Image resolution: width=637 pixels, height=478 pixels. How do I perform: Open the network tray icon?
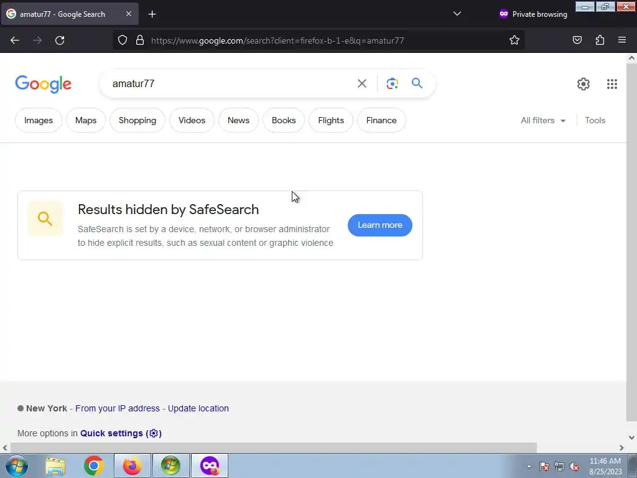559,466
